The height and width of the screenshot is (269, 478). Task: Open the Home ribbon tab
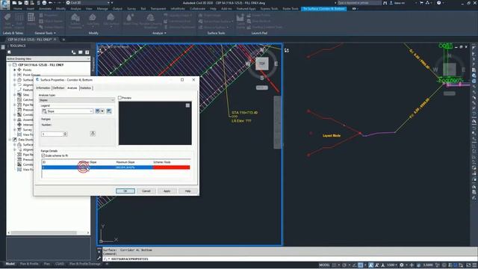(x=18, y=8)
